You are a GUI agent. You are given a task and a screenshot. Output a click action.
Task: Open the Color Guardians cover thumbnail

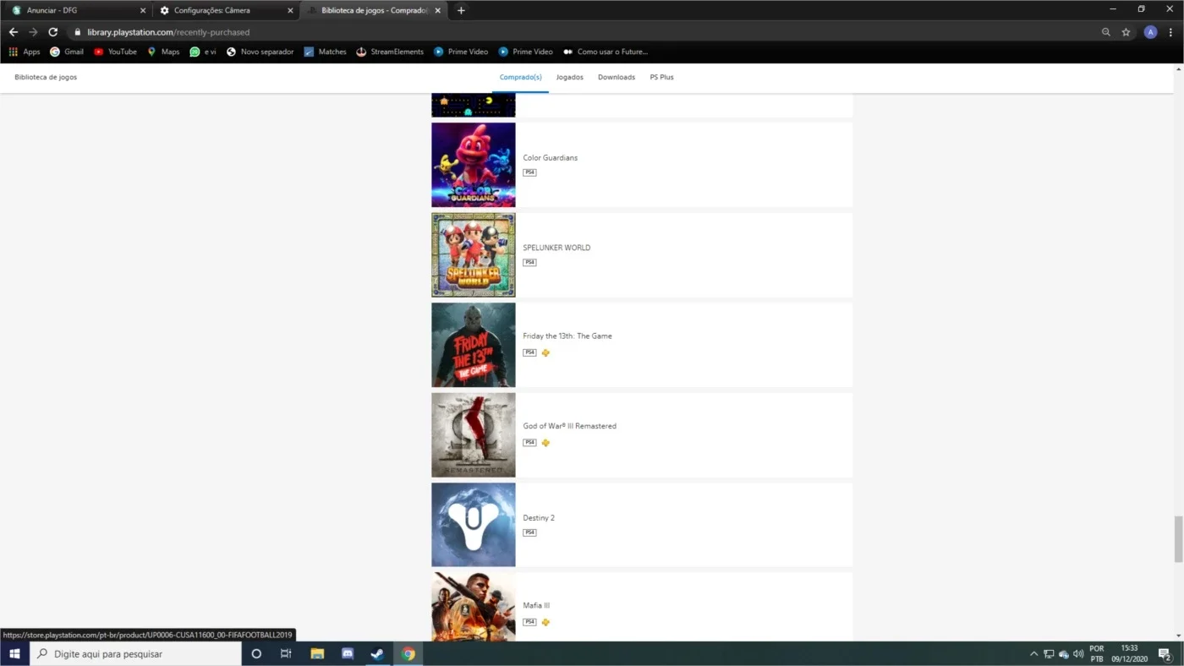(x=474, y=165)
